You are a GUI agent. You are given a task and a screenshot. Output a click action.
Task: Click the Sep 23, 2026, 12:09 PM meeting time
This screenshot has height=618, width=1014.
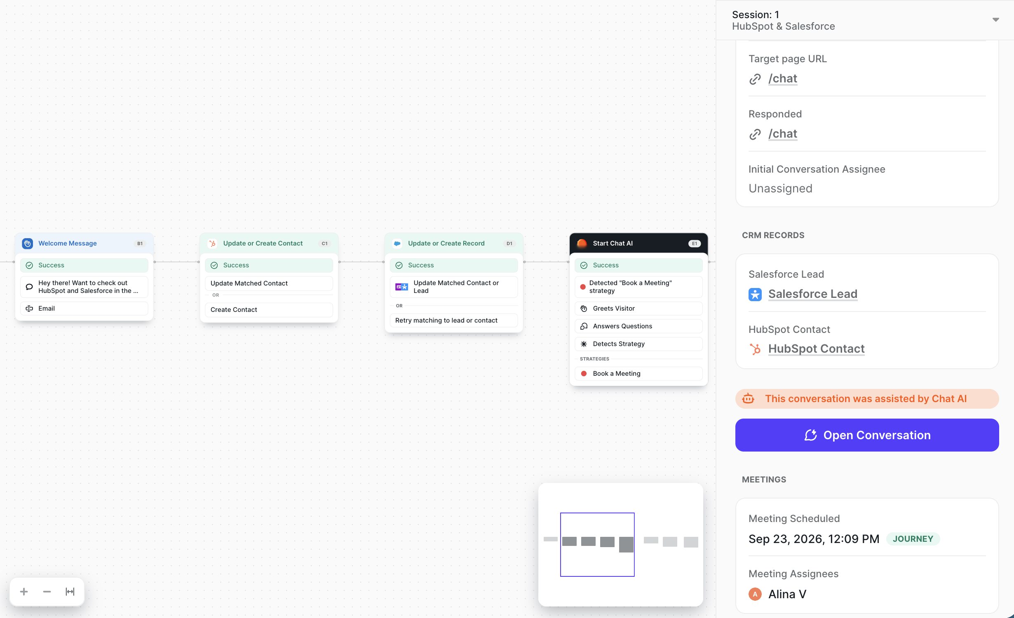click(814, 539)
